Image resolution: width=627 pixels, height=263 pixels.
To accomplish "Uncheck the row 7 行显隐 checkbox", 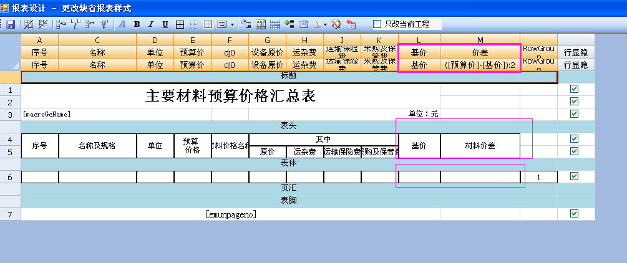I will (x=575, y=214).
